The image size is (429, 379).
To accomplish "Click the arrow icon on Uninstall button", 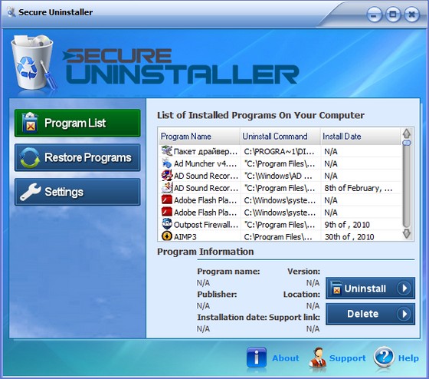I will (x=404, y=288).
